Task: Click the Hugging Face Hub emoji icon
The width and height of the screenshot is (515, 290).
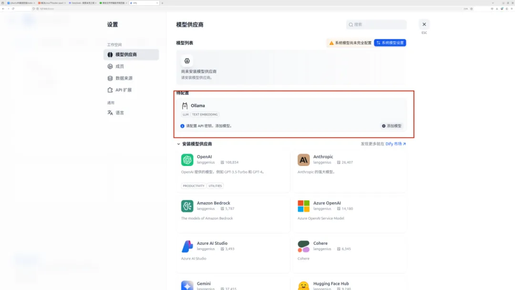Action: pyautogui.click(x=303, y=285)
